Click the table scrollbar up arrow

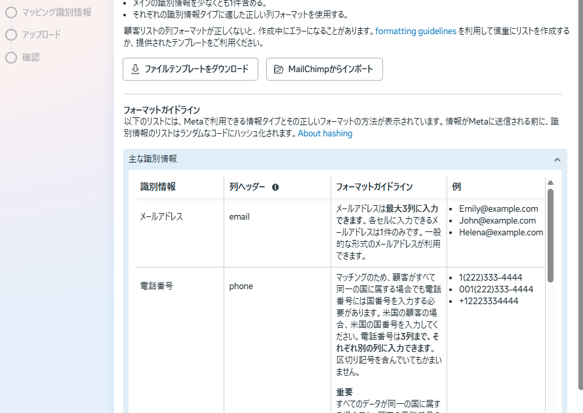(x=551, y=182)
